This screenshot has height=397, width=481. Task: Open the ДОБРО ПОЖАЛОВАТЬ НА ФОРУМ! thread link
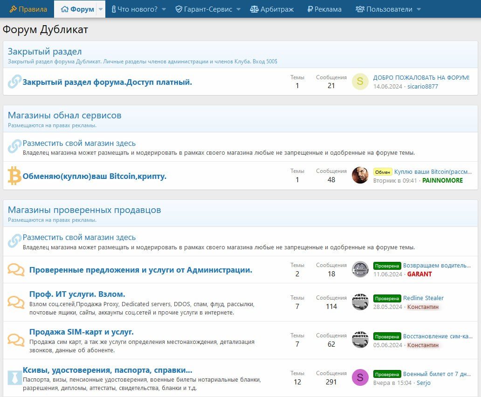pyautogui.click(x=421, y=77)
